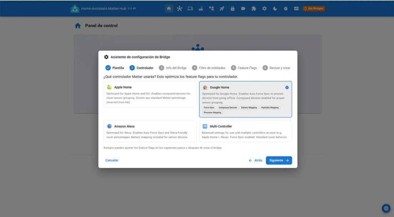Go back with the Atrás button

coord(255,160)
